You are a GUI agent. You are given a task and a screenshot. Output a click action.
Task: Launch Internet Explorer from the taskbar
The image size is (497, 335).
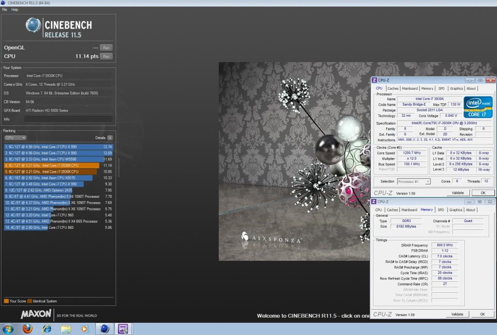(47, 329)
